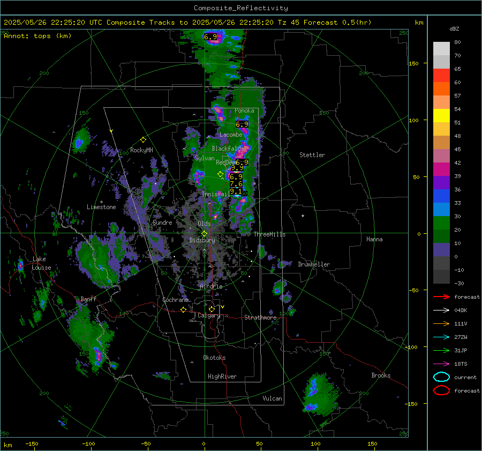Image resolution: width=482 pixels, height=451 pixels.
Task: Click the 9.1 storm top label
Action: (236, 191)
